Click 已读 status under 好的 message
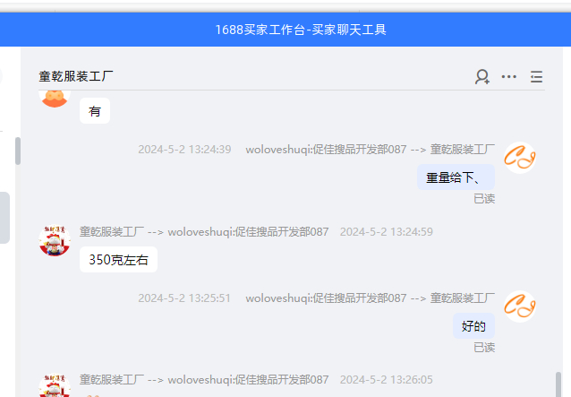Viewport: 571px width, 397px height. click(x=483, y=348)
